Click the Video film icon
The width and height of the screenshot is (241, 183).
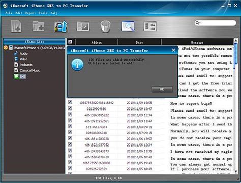click(16, 59)
